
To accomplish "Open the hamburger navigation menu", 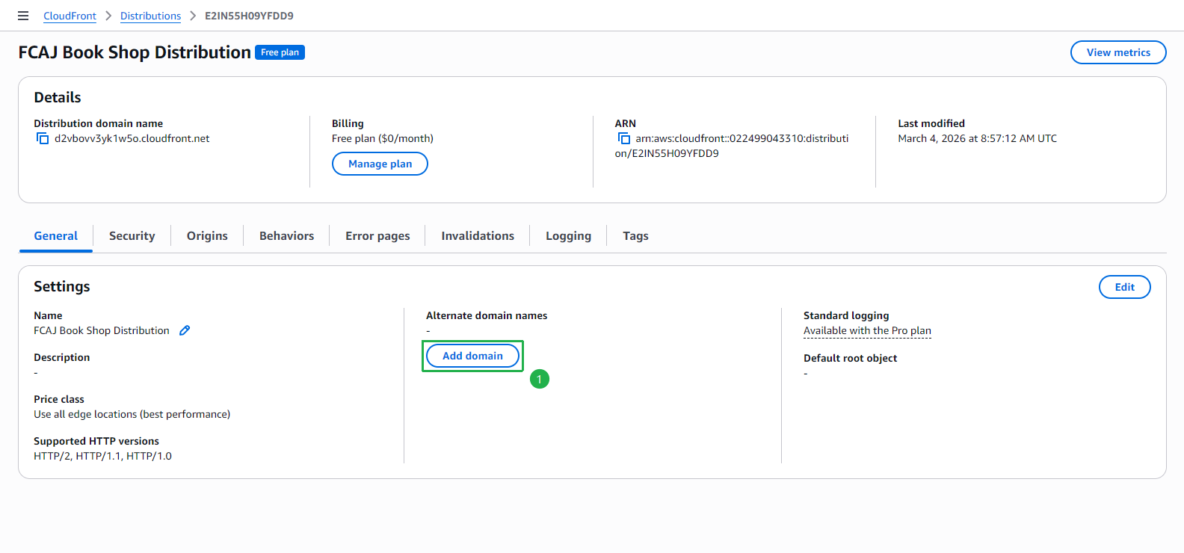I will 23,16.
